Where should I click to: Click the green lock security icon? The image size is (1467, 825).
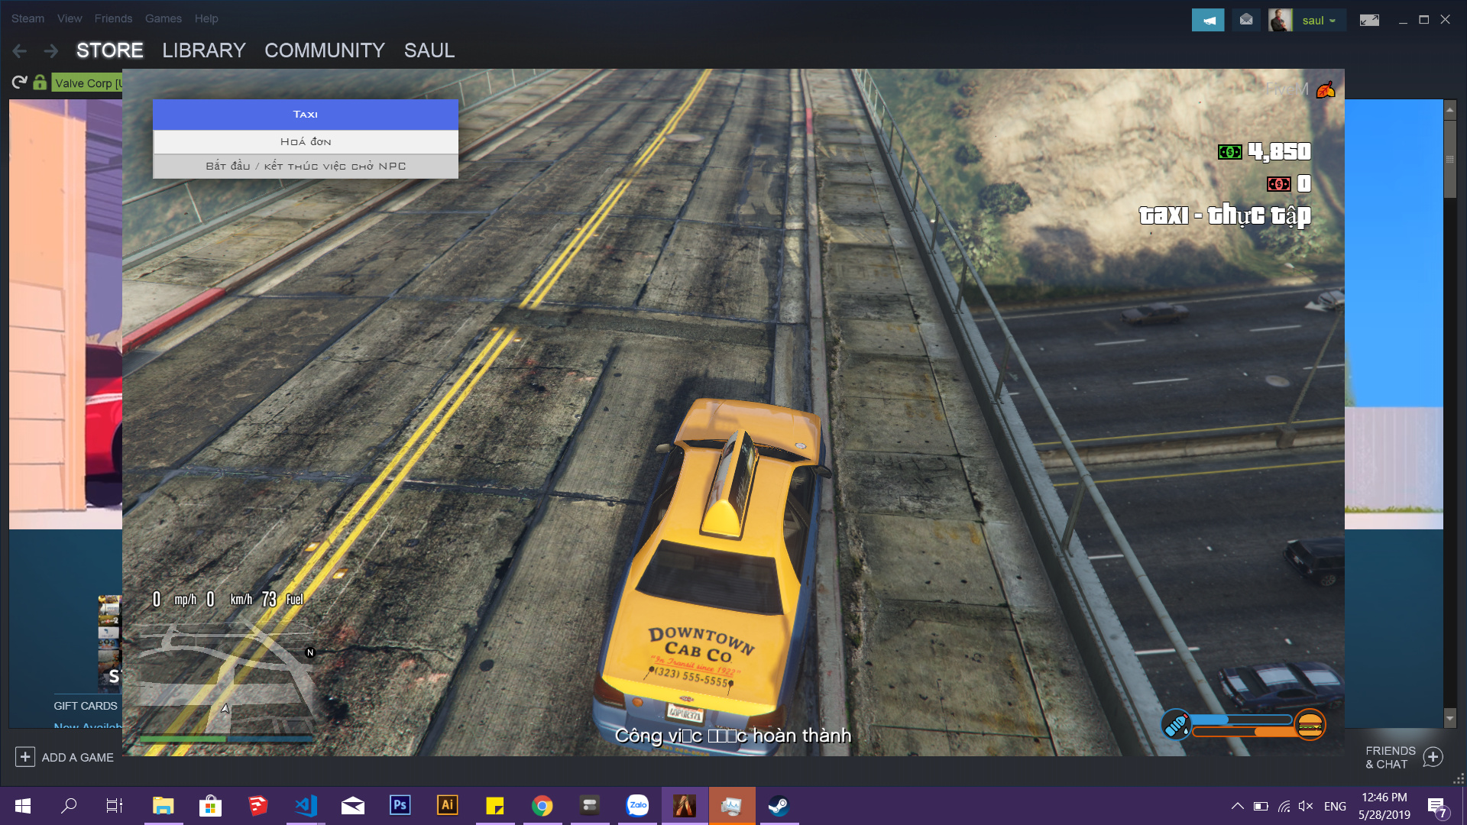point(40,82)
